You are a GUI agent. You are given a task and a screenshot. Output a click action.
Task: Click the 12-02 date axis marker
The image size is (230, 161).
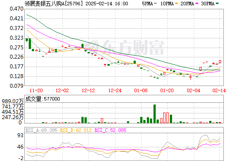[x=62, y=90]
